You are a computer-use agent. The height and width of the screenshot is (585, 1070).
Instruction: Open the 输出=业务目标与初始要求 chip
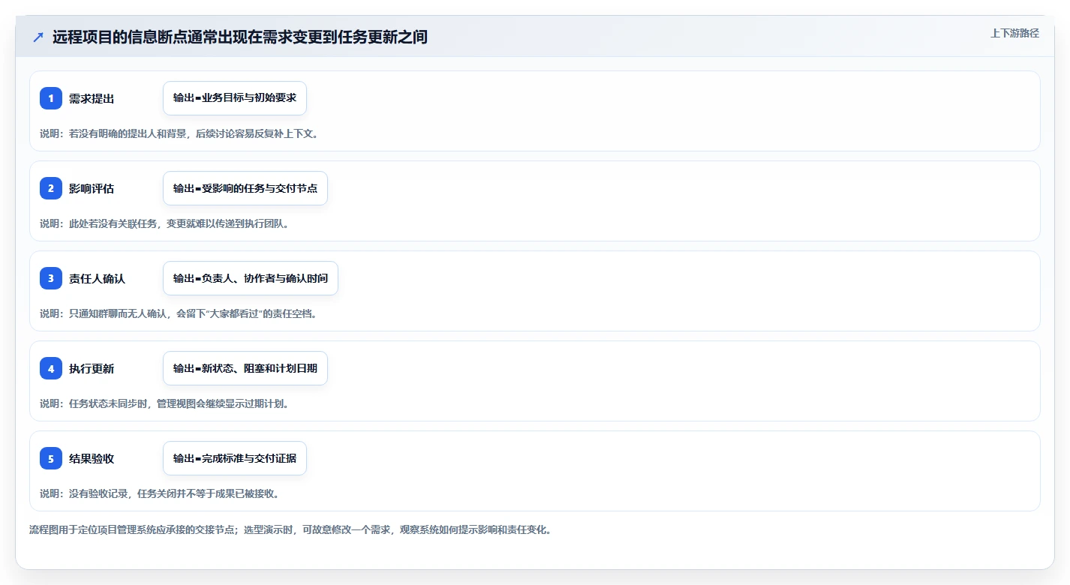click(235, 98)
